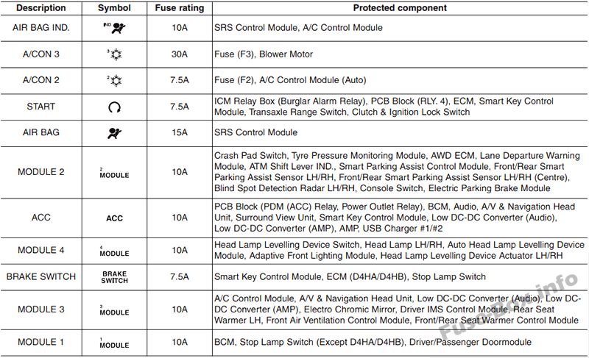Click the AIR BAG 15A airbag symbol
The height and width of the screenshot is (358, 589).
pos(115,133)
